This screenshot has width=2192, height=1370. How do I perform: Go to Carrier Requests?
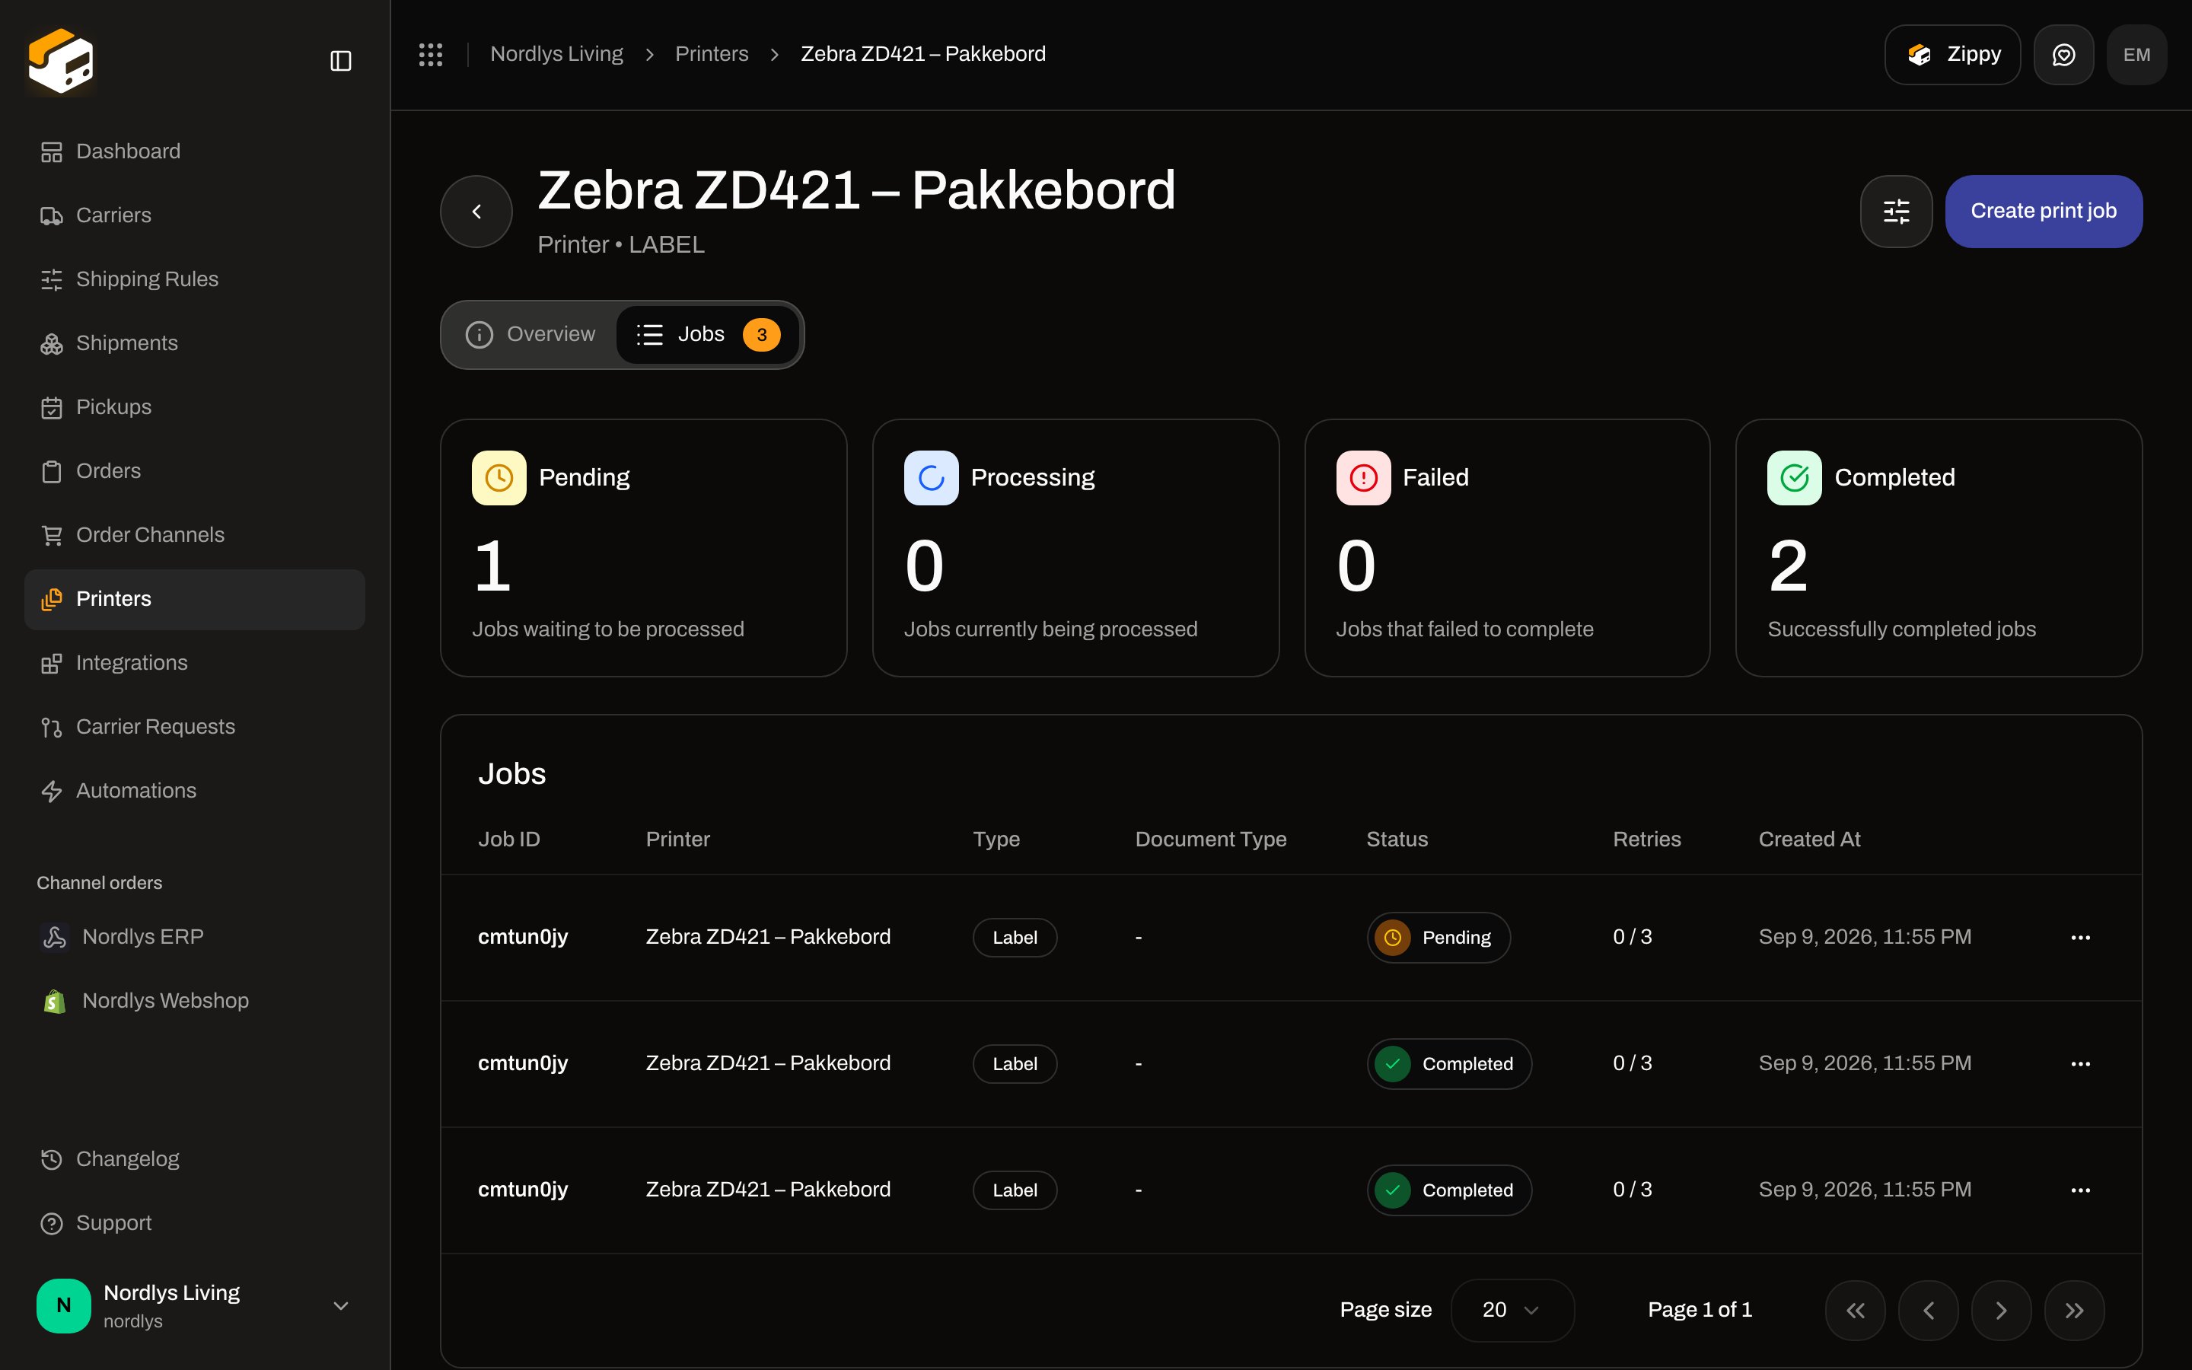coord(195,727)
